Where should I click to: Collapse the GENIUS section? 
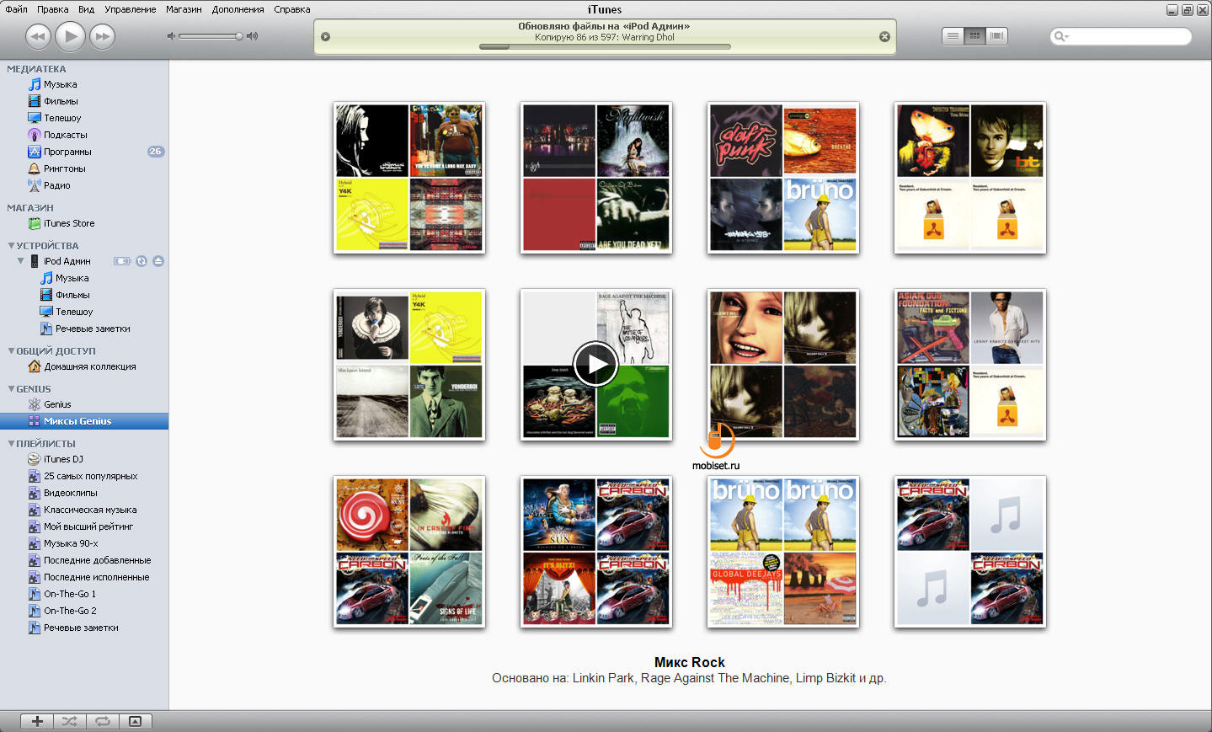coord(11,389)
